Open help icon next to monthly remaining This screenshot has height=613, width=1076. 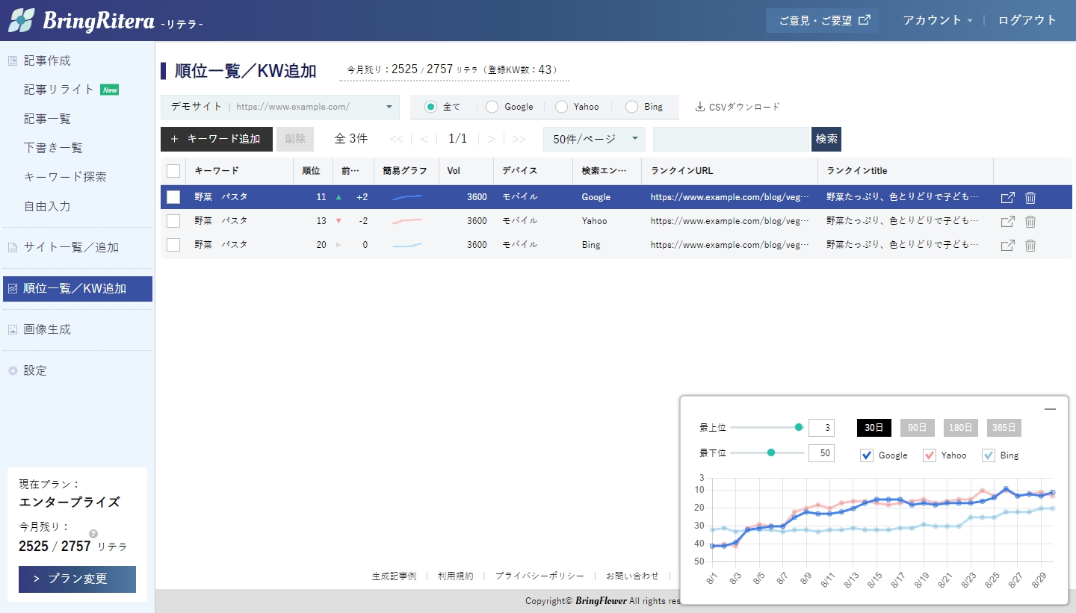[x=93, y=533]
